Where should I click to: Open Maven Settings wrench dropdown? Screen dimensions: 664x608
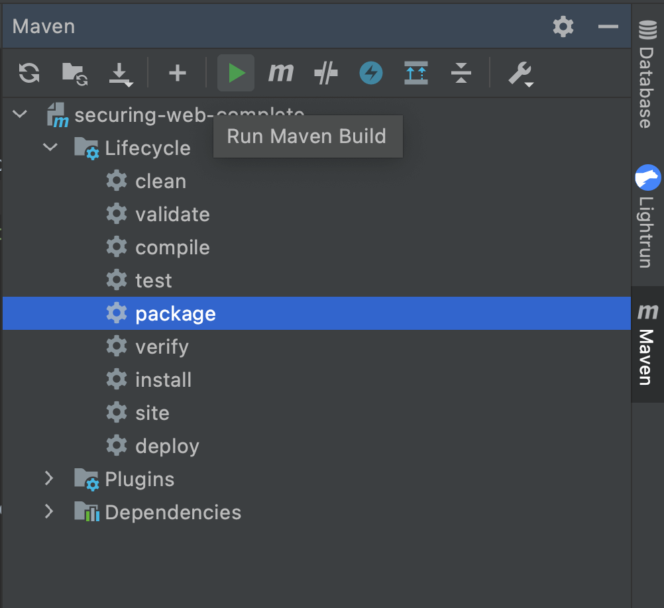pos(520,74)
